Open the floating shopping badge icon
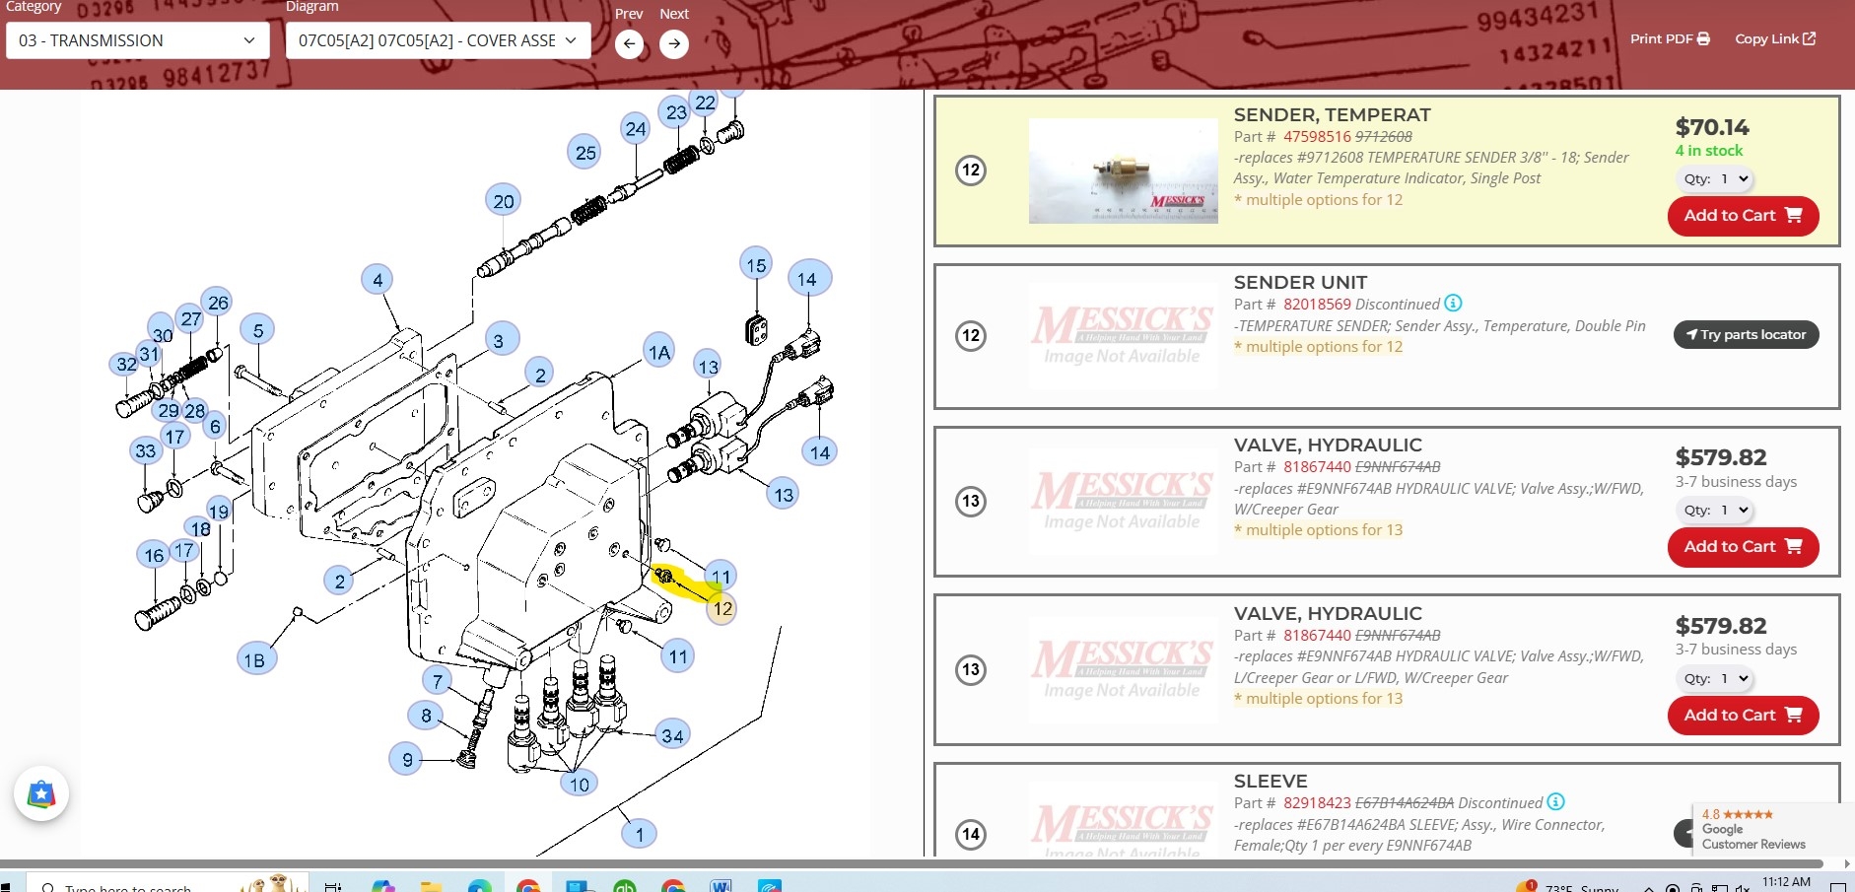1855x892 pixels. pyautogui.click(x=41, y=793)
